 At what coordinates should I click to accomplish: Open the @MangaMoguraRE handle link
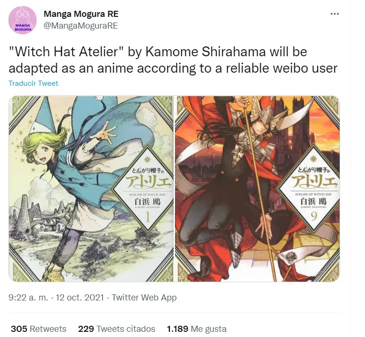(81, 26)
